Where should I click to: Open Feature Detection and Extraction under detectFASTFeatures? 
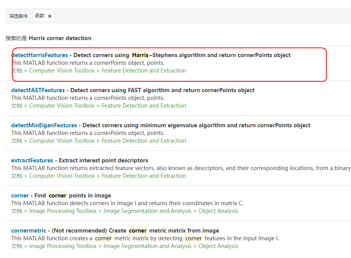(144, 106)
